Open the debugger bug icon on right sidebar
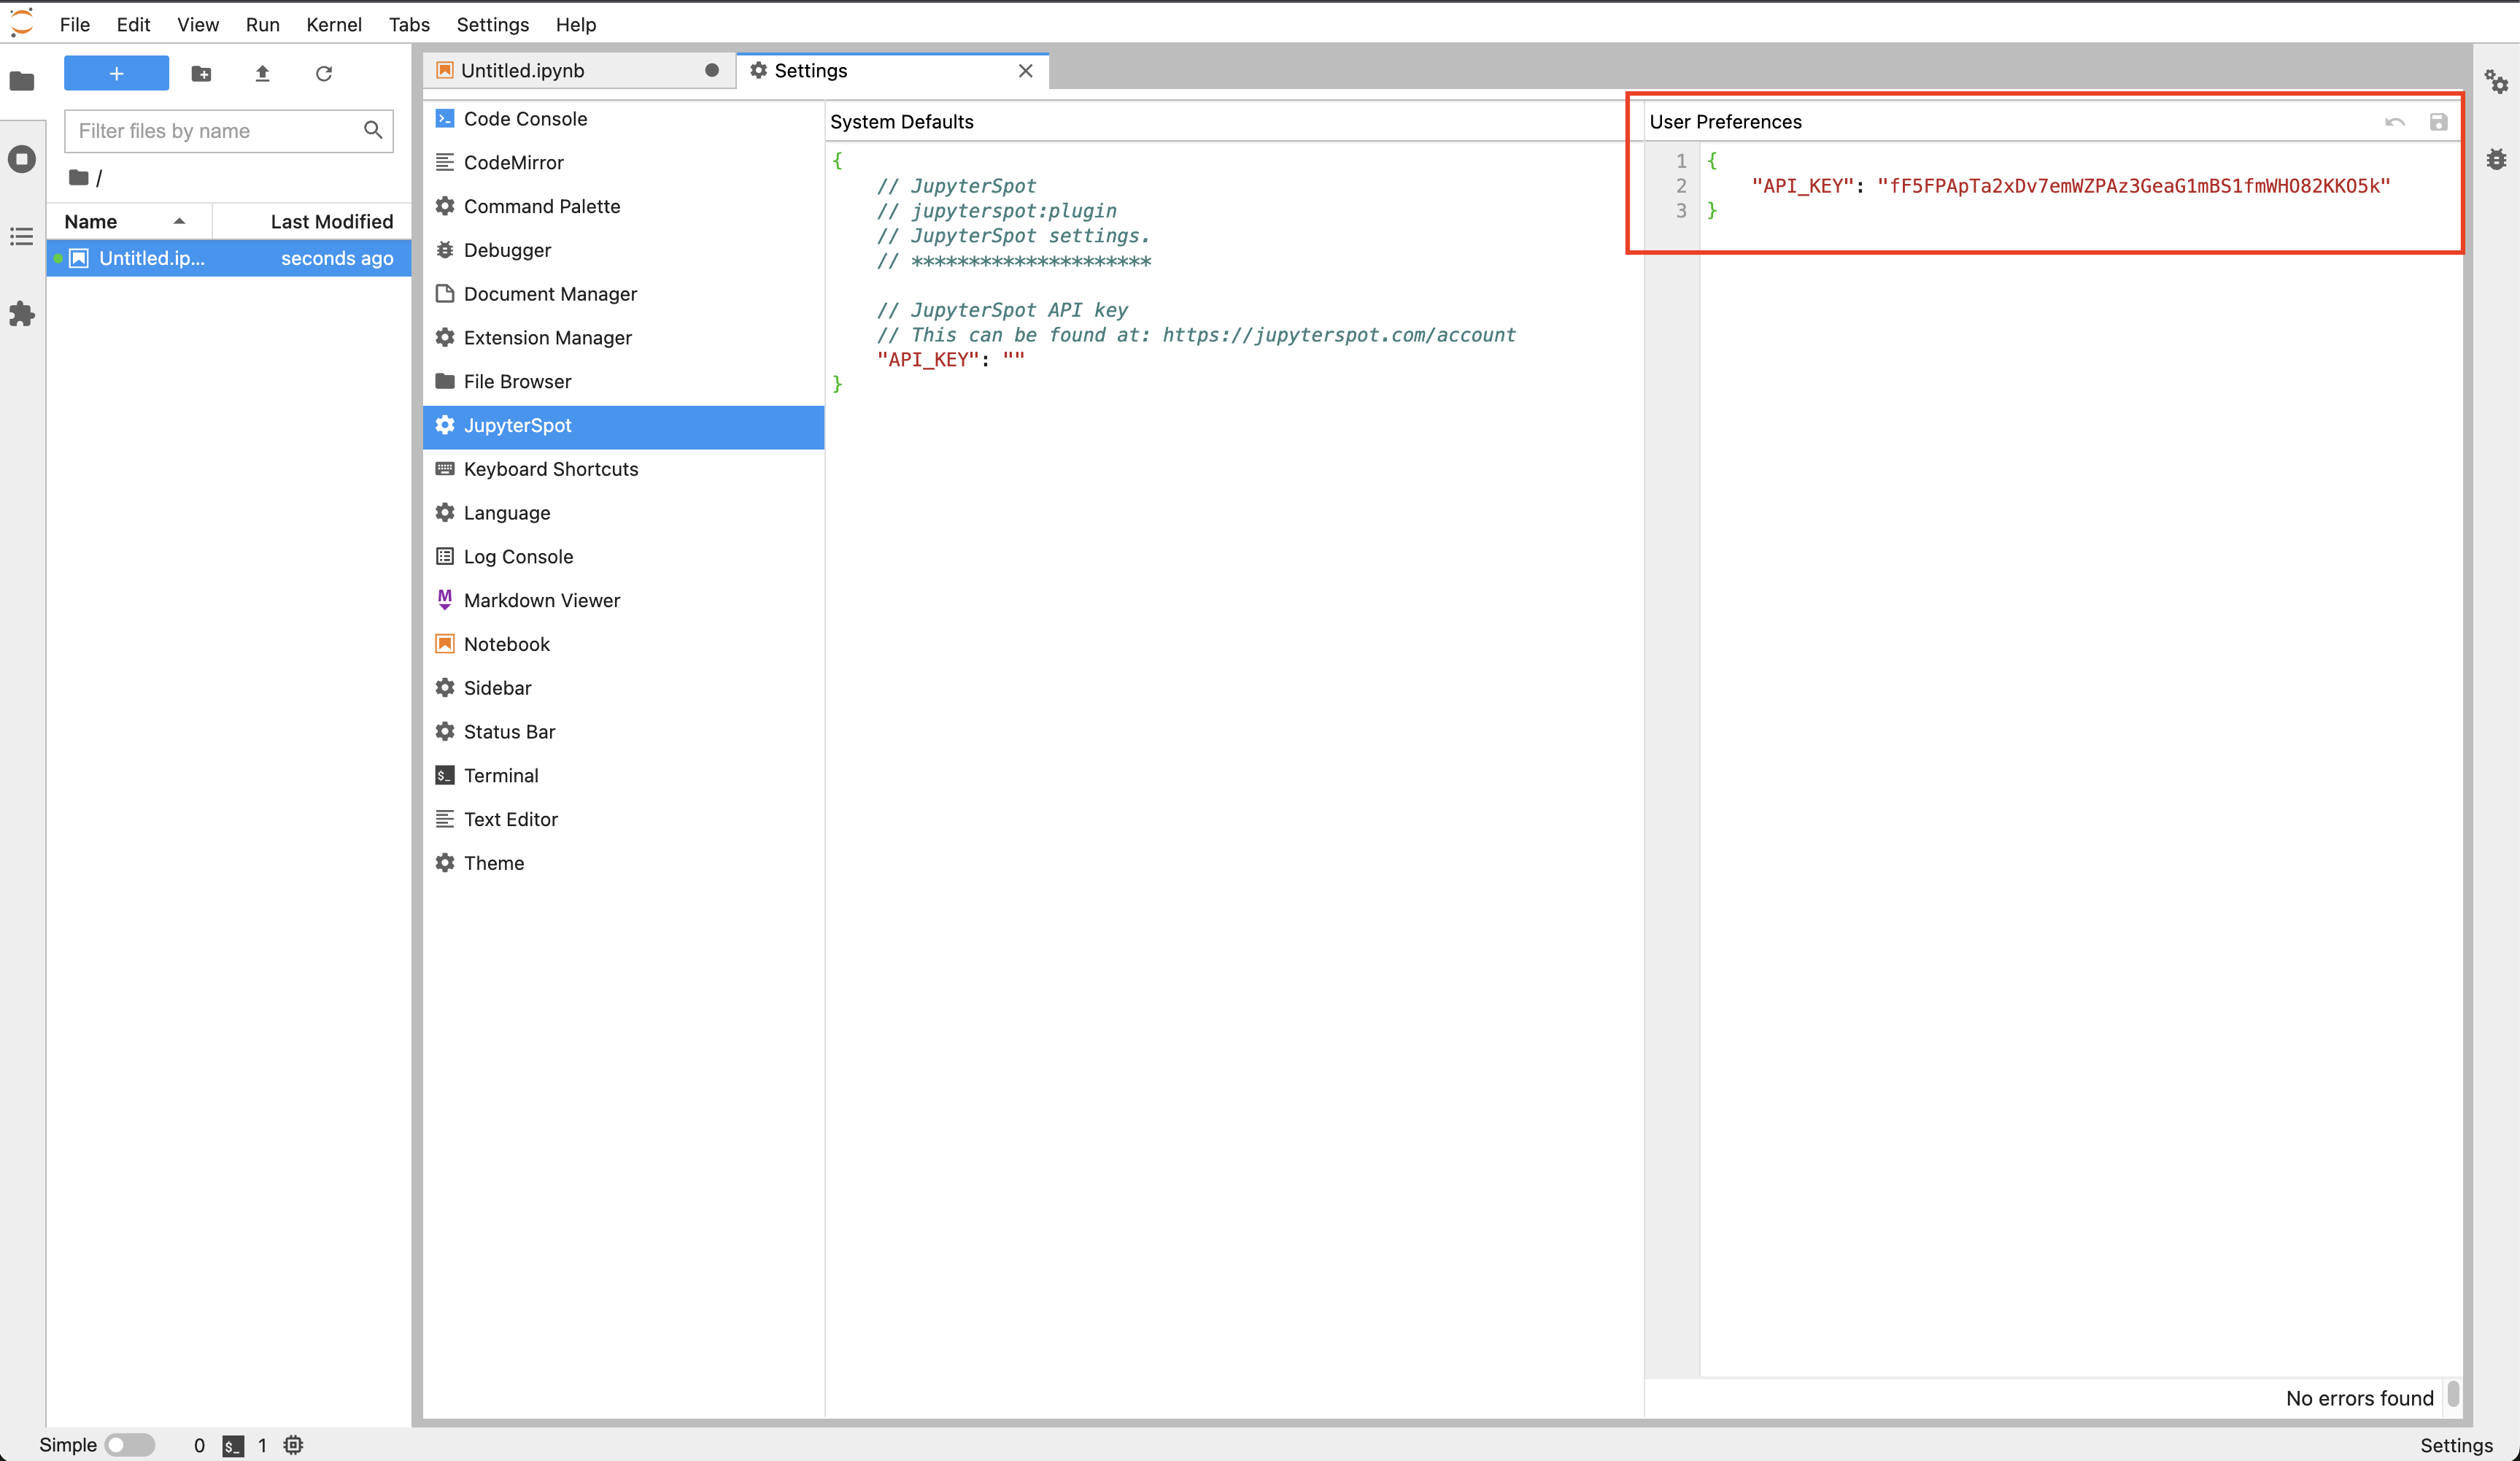The height and width of the screenshot is (1461, 2520). [x=2497, y=159]
